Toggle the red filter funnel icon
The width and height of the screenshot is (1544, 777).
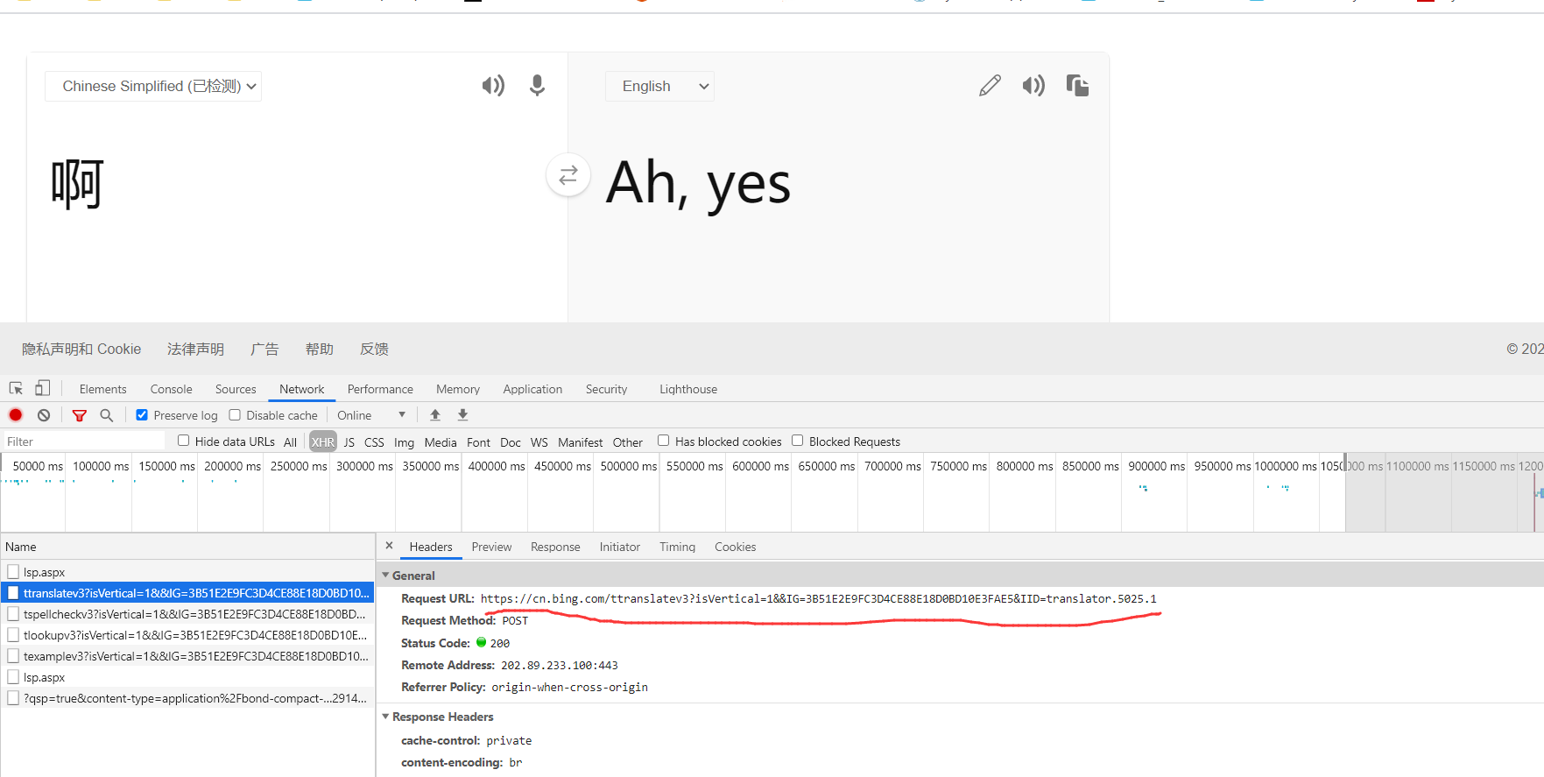[80, 415]
